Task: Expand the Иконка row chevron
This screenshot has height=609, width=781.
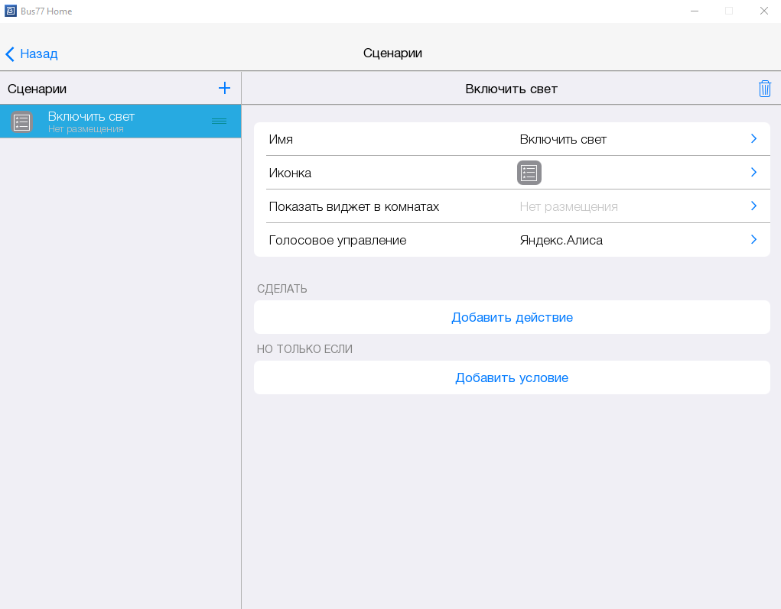Action: (x=753, y=173)
